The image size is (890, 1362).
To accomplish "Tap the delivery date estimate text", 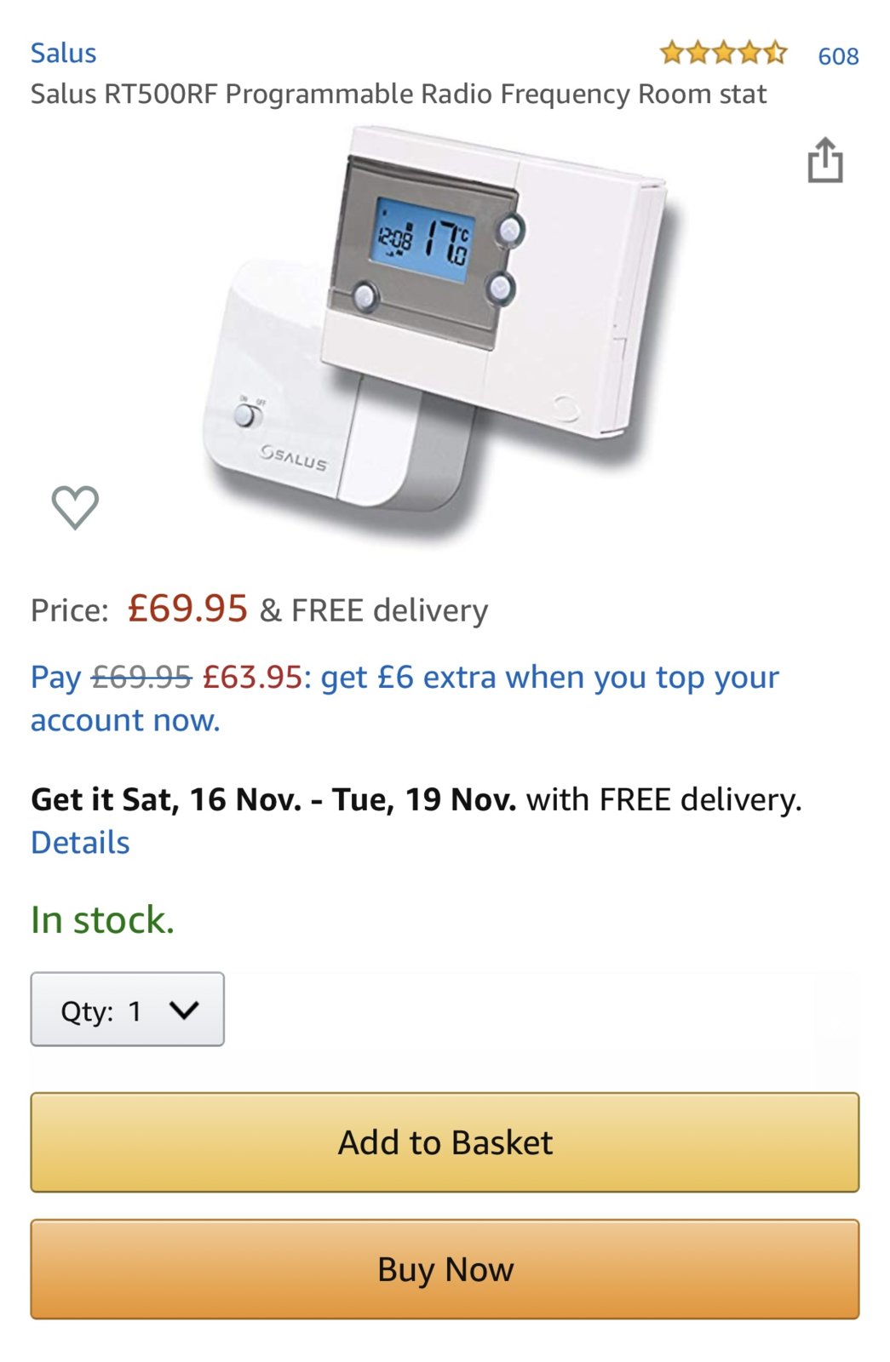I will pos(273,799).
